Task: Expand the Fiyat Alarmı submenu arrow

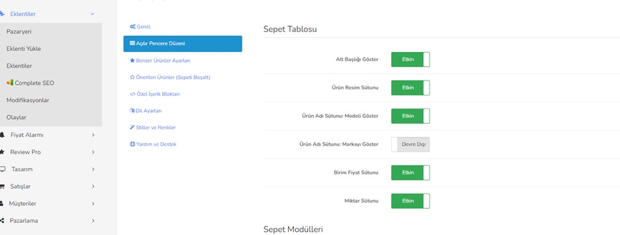Action: 93,135
